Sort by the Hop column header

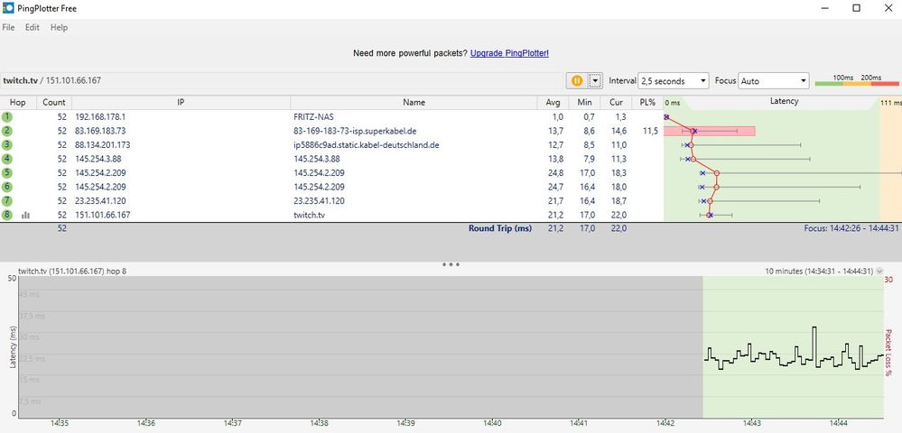pyautogui.click(x=18, y=102)
